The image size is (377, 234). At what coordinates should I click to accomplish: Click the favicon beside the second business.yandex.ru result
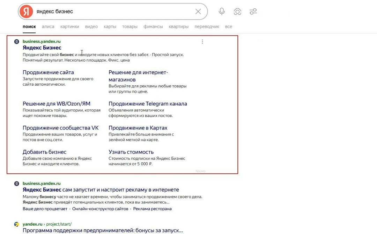(x=17, y=184)
